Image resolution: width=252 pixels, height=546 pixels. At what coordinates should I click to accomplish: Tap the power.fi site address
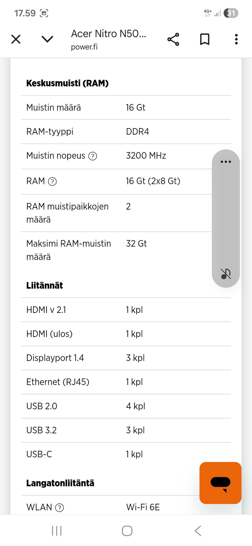[x=84, y=47]
